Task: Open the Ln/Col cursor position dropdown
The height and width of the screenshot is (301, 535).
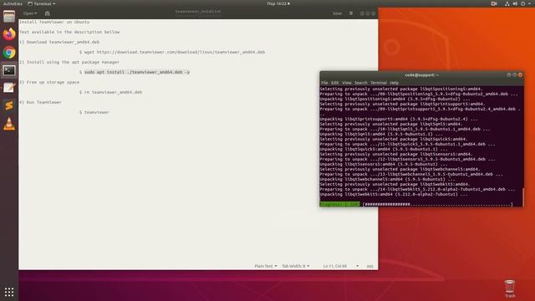Action: tap(341, 266)
